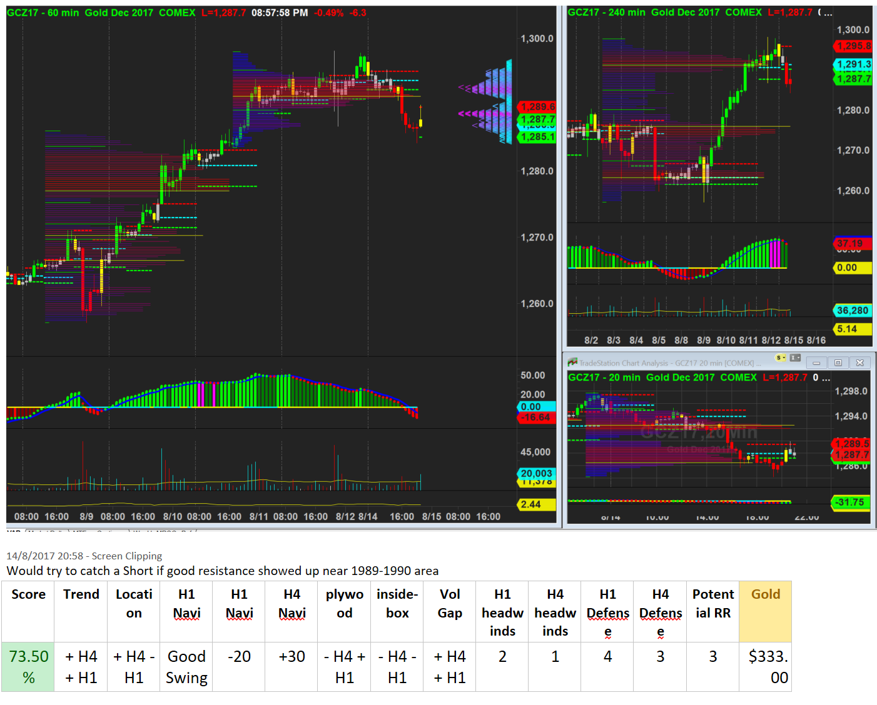Click the yellow 5.14 value label
Screen dimensions: 877x705
pos(853,329)
